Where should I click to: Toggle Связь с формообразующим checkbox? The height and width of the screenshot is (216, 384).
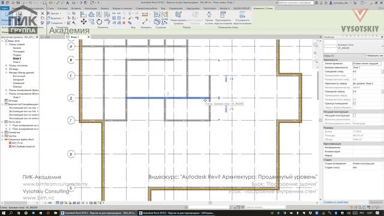[354, 107]
